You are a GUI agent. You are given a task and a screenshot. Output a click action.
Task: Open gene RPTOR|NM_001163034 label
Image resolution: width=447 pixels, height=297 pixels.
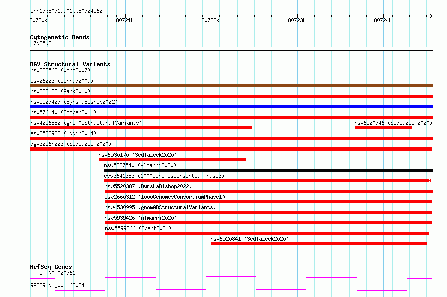[57, 285]
